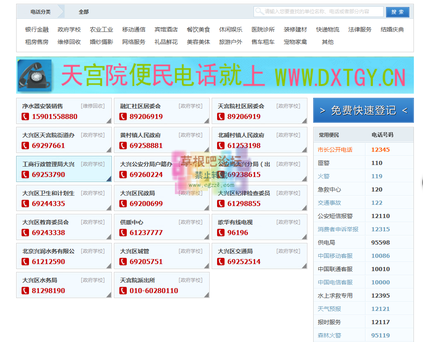Click the phone icon beside 15901558880
This screenshot has height=342, width=423.
pyautogui.click(x=24, y=116)
